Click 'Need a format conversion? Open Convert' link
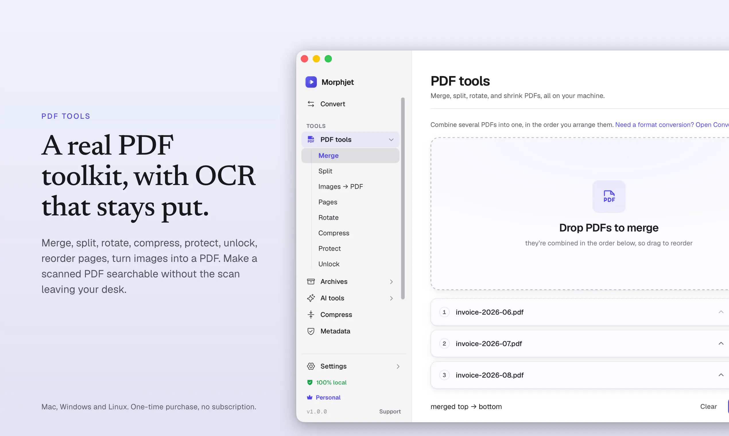 (672, 124)
